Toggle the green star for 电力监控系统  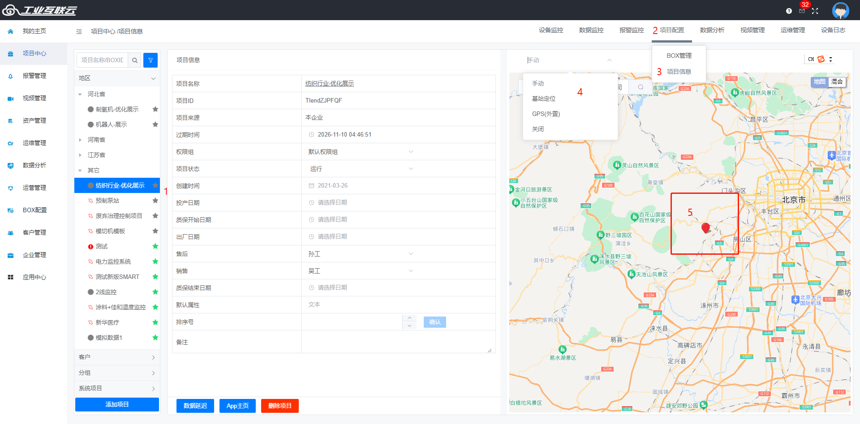pos(155,261)
